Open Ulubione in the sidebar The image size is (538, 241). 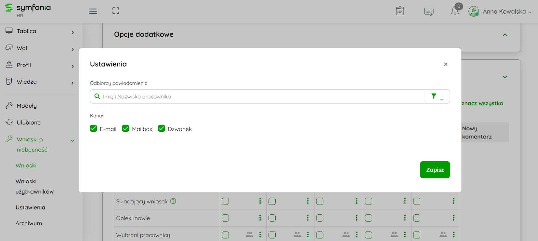click(x=29, y=123)
